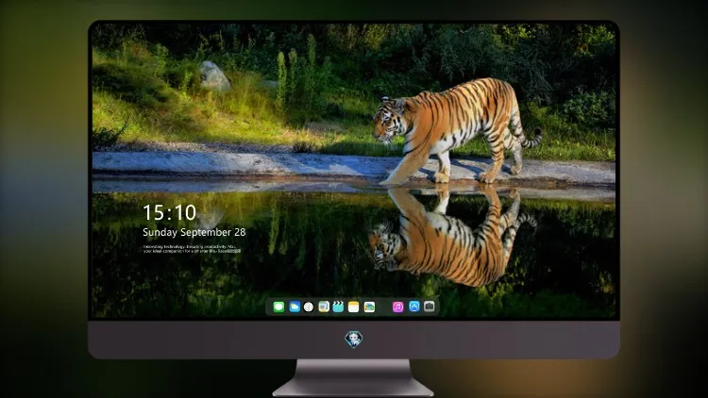Open the green Messages app in dock
This screenshot has width=708, height=398.
click(x=278, y=307)
